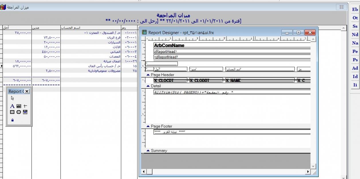Select the X_CLODBT detail field
360x179 pixels.
pos(206,80)
